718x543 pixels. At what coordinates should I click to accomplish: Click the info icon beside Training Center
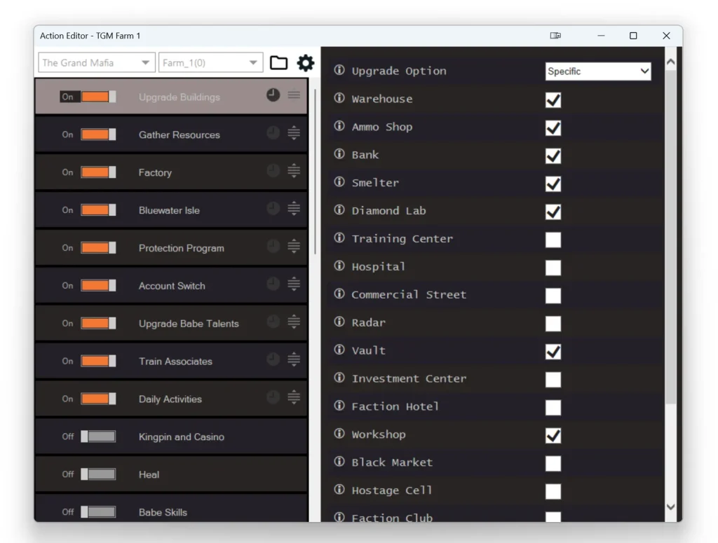(x=339, y=238)
